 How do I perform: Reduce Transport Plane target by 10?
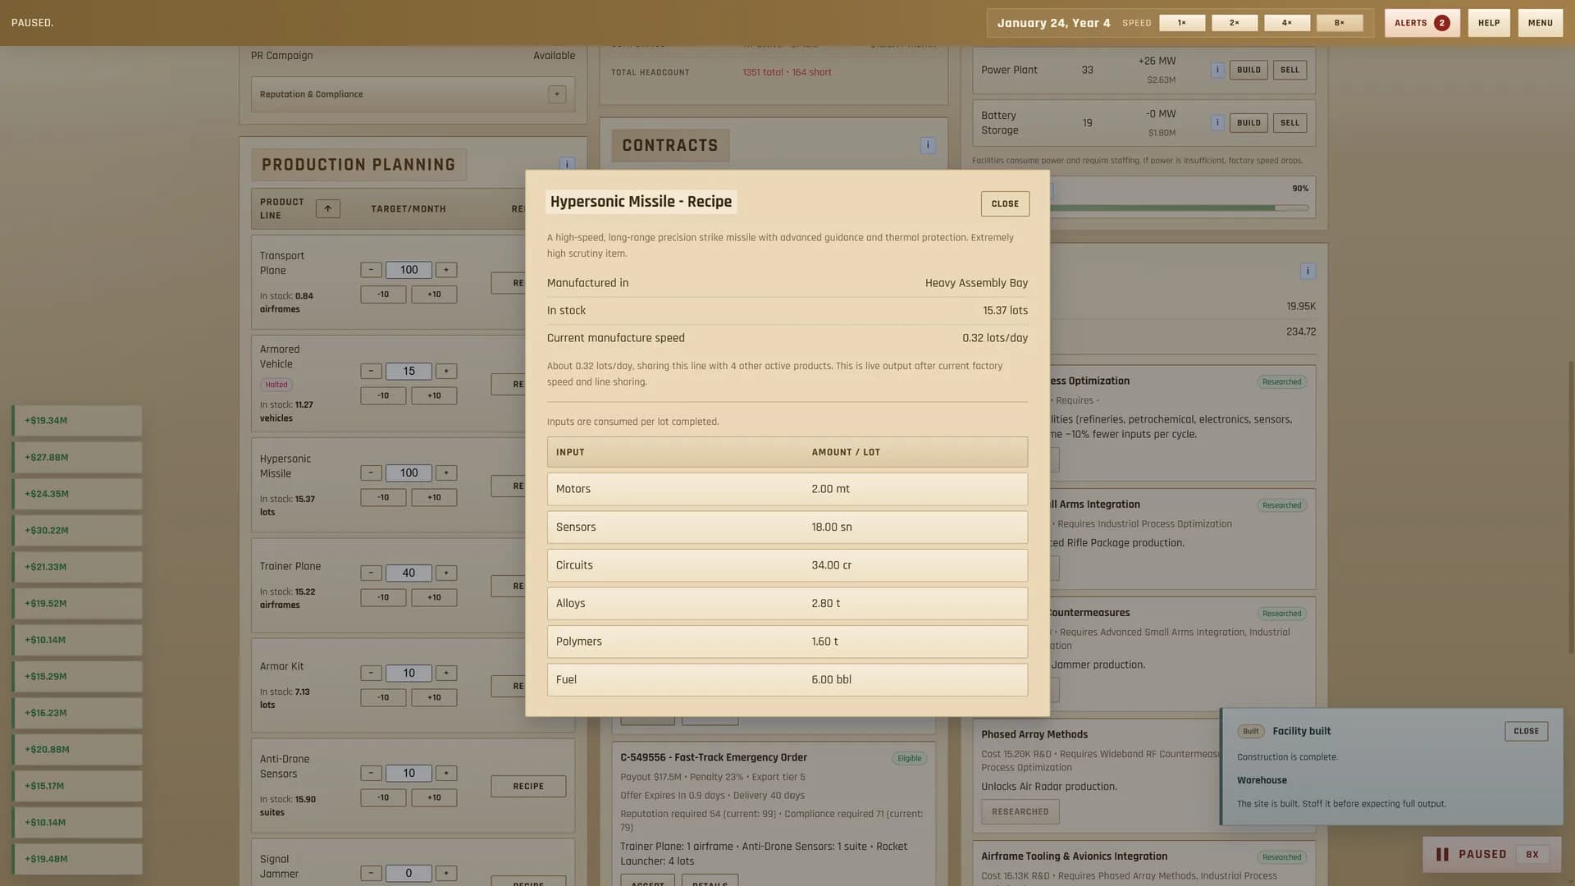383,295
